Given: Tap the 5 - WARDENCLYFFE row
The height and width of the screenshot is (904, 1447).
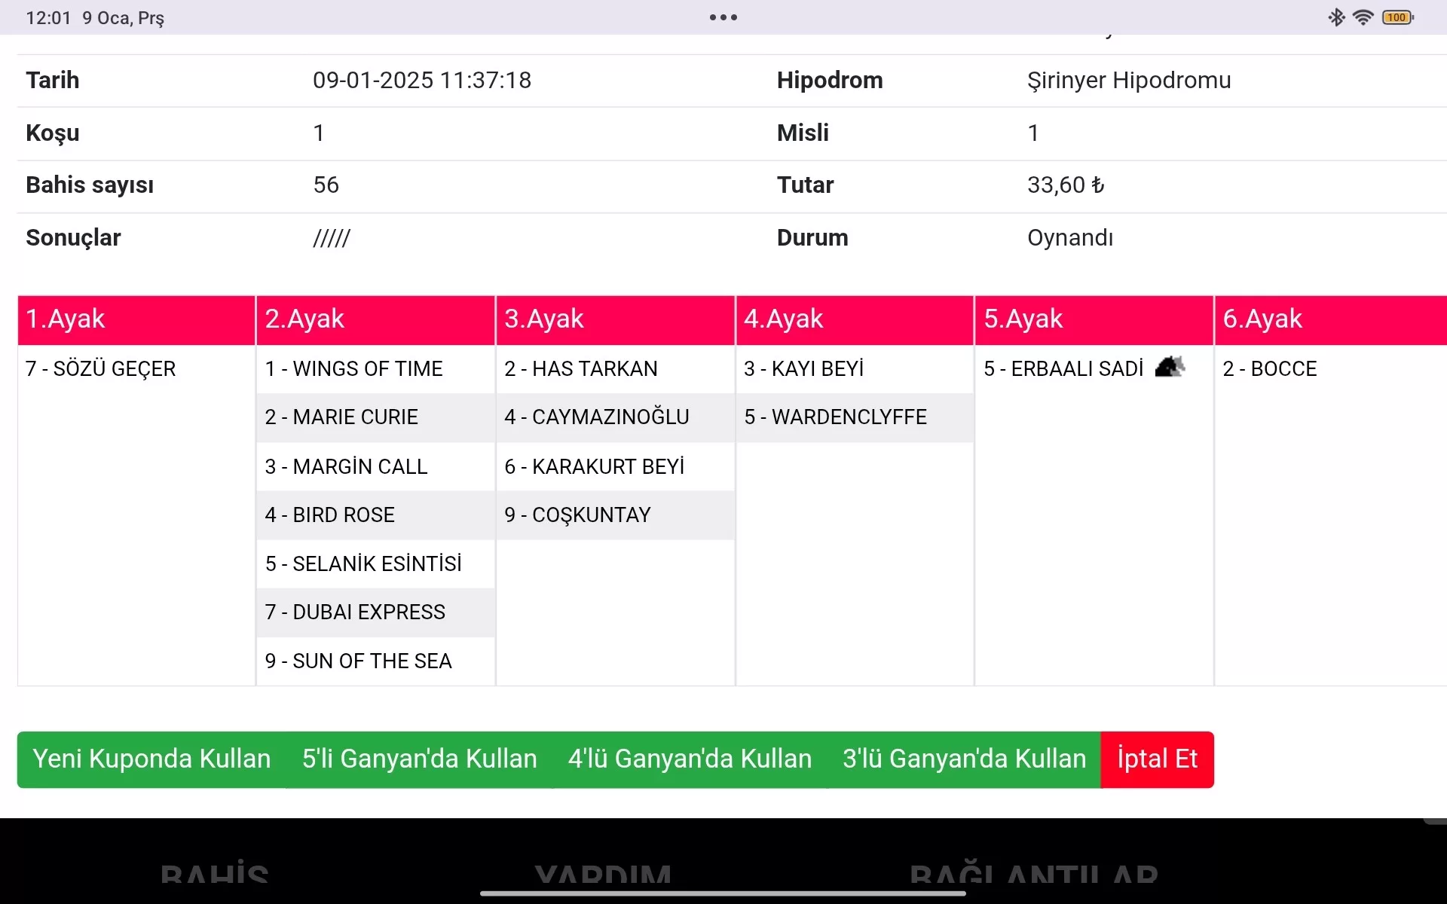Looking at the screenshot, I should coord(835,417).
